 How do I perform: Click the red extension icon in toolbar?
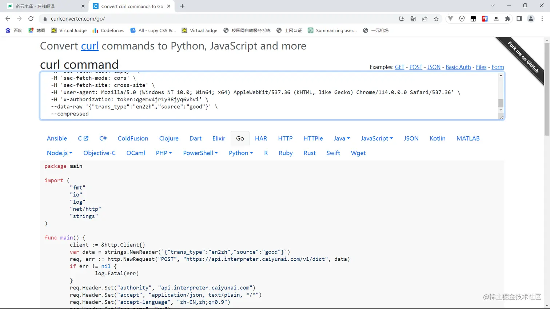coord(485,19)
